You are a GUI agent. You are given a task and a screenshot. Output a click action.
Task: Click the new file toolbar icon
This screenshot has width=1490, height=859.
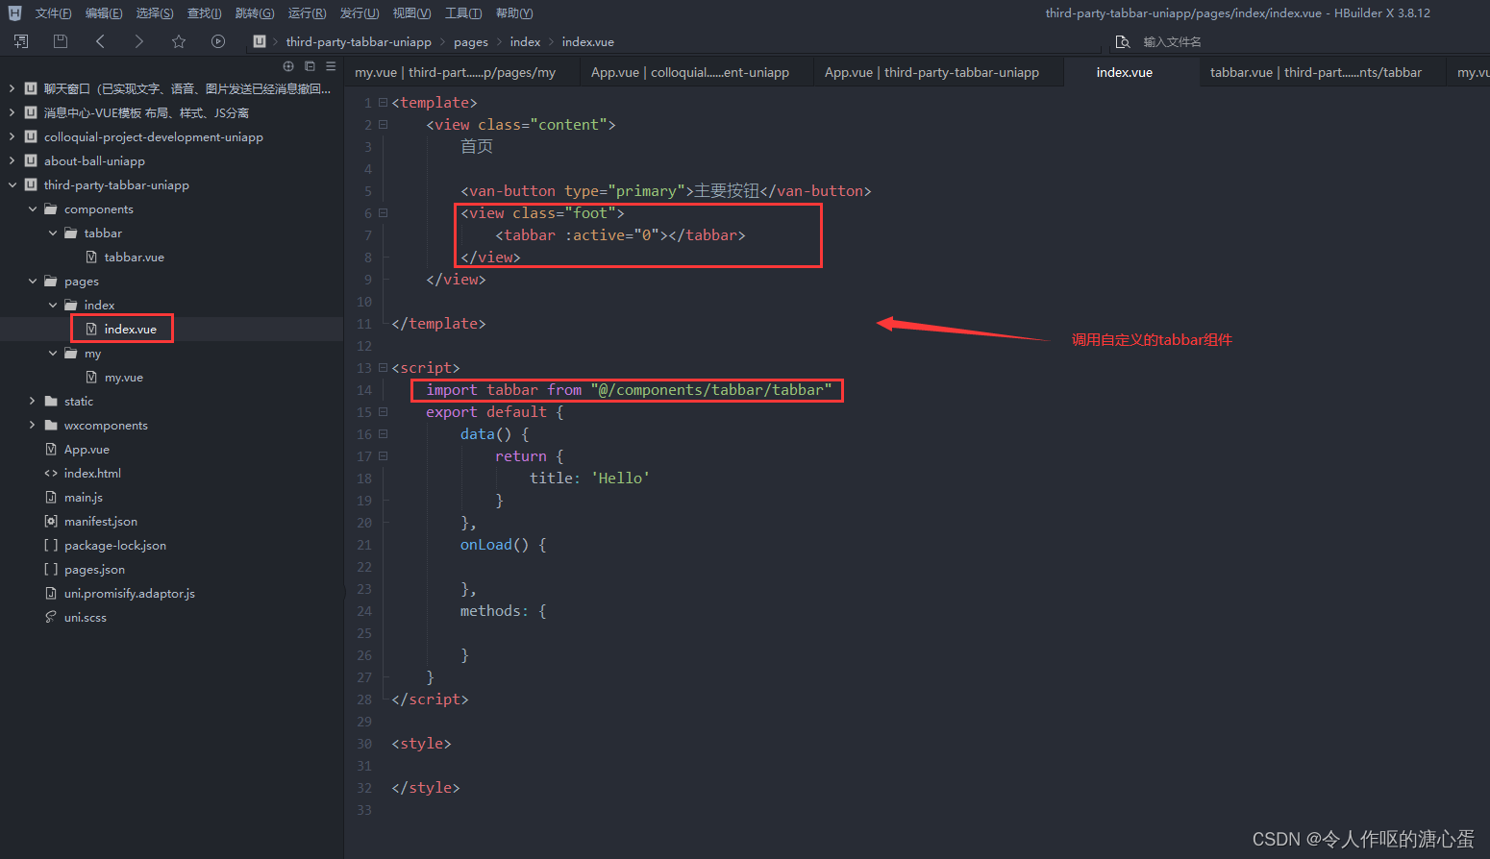(x=21, y=41)
